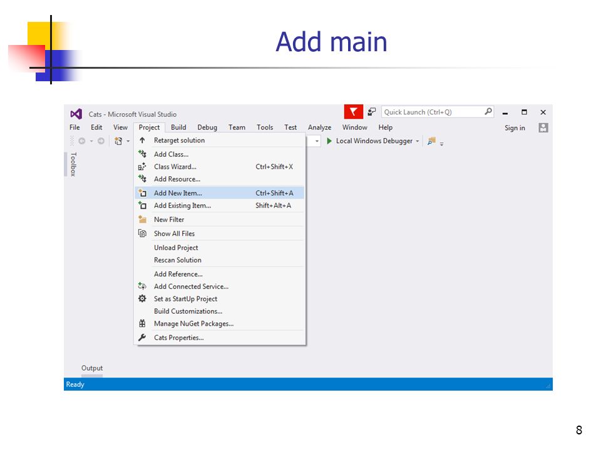Select Add Class... menu entry
Viewport: 601px width, 450px height.
click(220, 154)
